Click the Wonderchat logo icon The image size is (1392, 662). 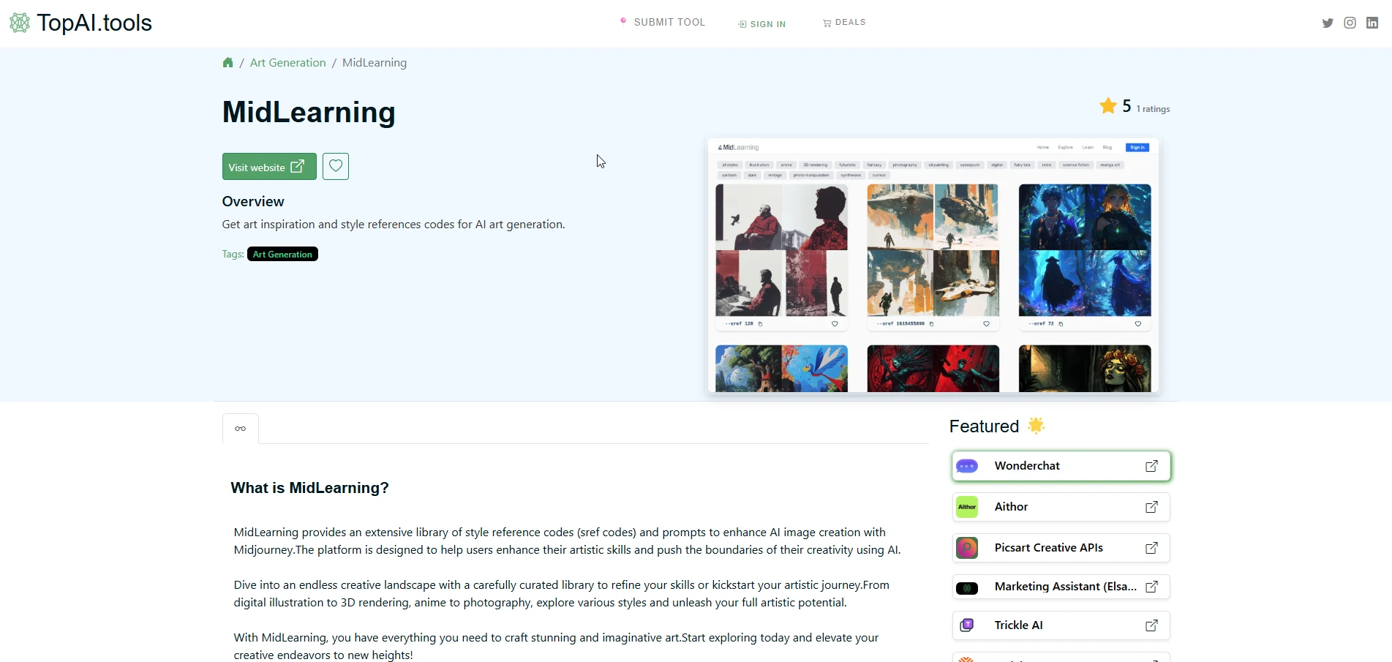coord(967,466)
